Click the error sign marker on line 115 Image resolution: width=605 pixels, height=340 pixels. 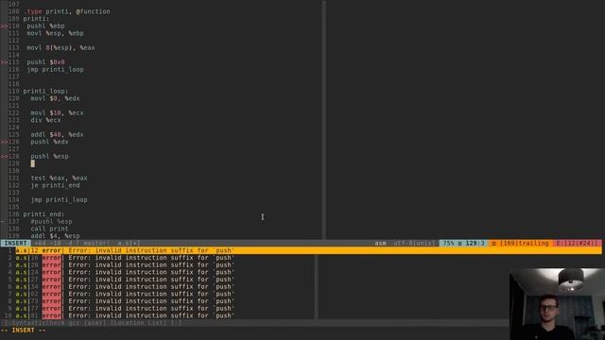tap(4, 62)
